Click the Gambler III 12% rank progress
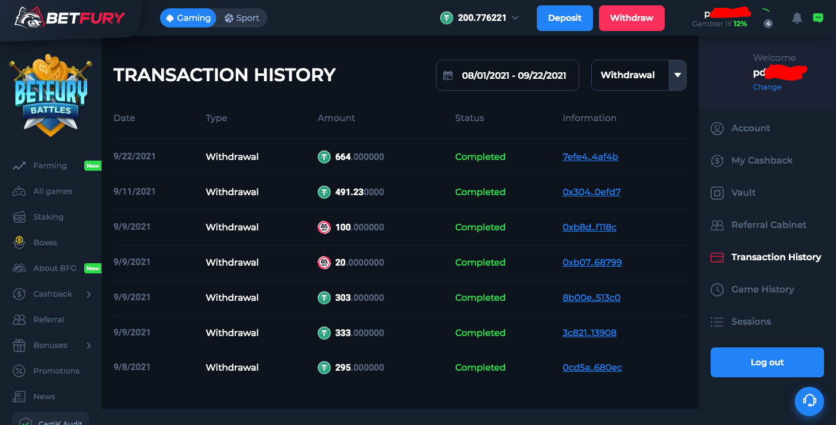Screen dimensions: 836x425 [720, 24]
